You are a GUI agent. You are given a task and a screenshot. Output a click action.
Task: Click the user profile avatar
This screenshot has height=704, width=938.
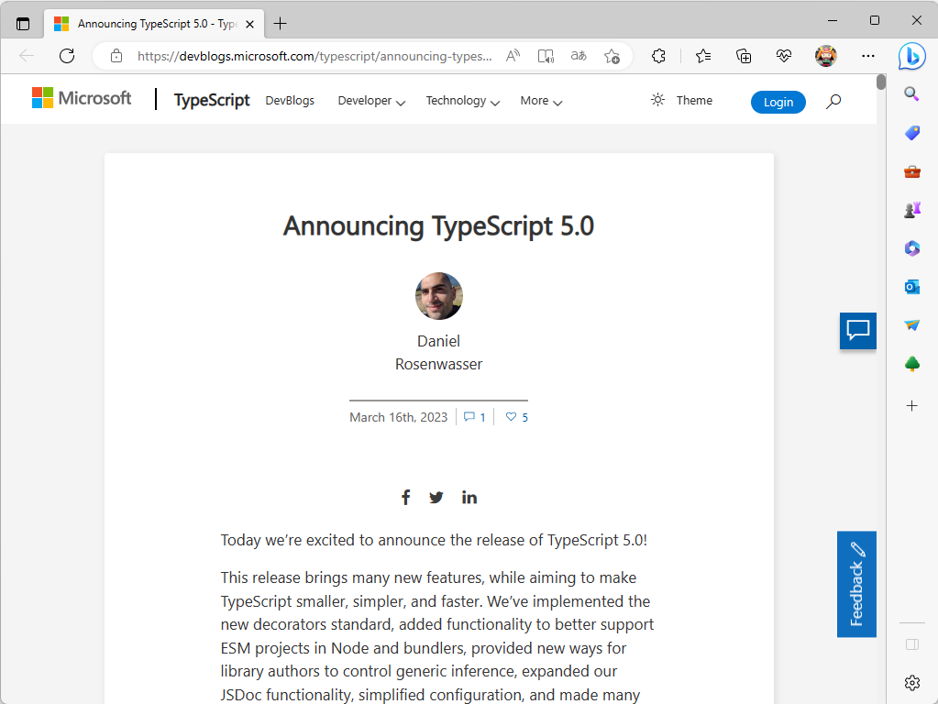click(825, 56)
